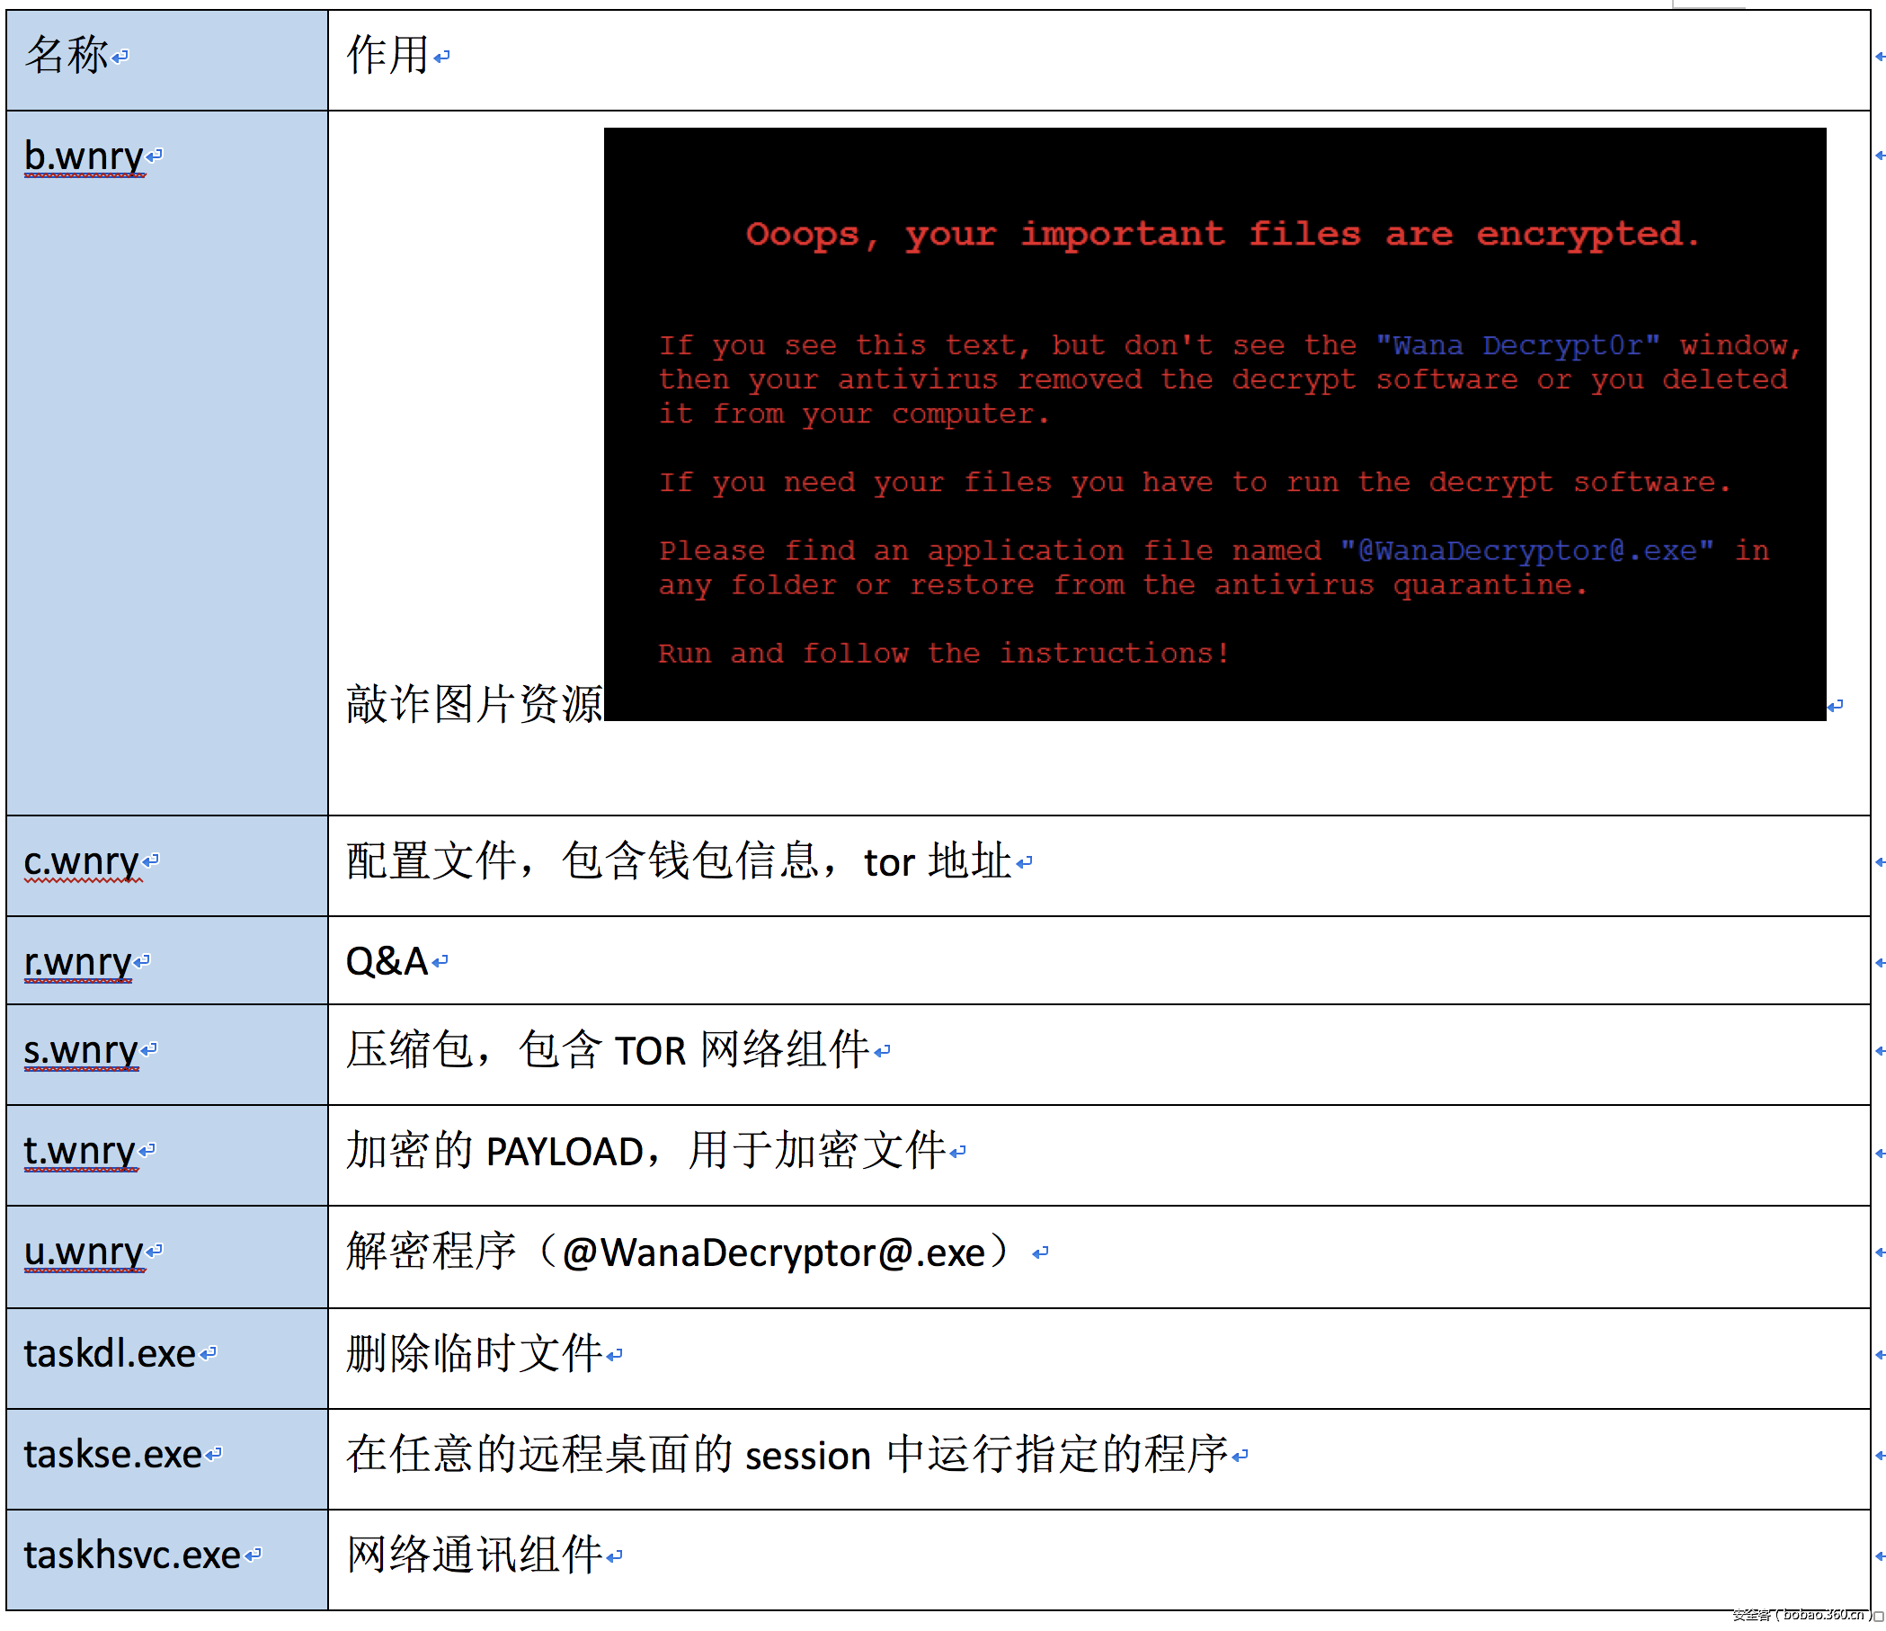The height and width of the screenshot is (1631, 1886).
Task: Click the r.wnry file name text
Action: tap(78, 961)
